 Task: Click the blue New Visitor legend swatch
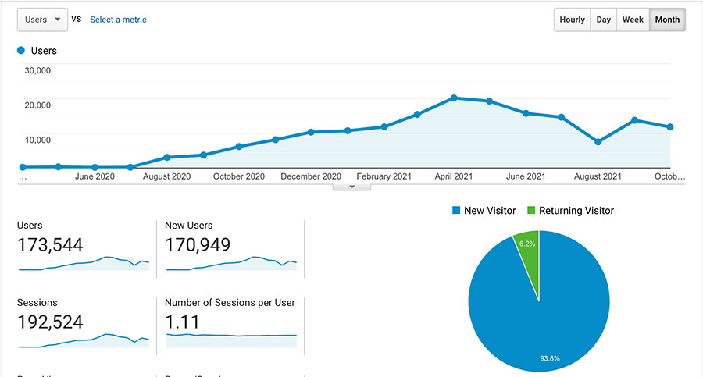(456, 210)
